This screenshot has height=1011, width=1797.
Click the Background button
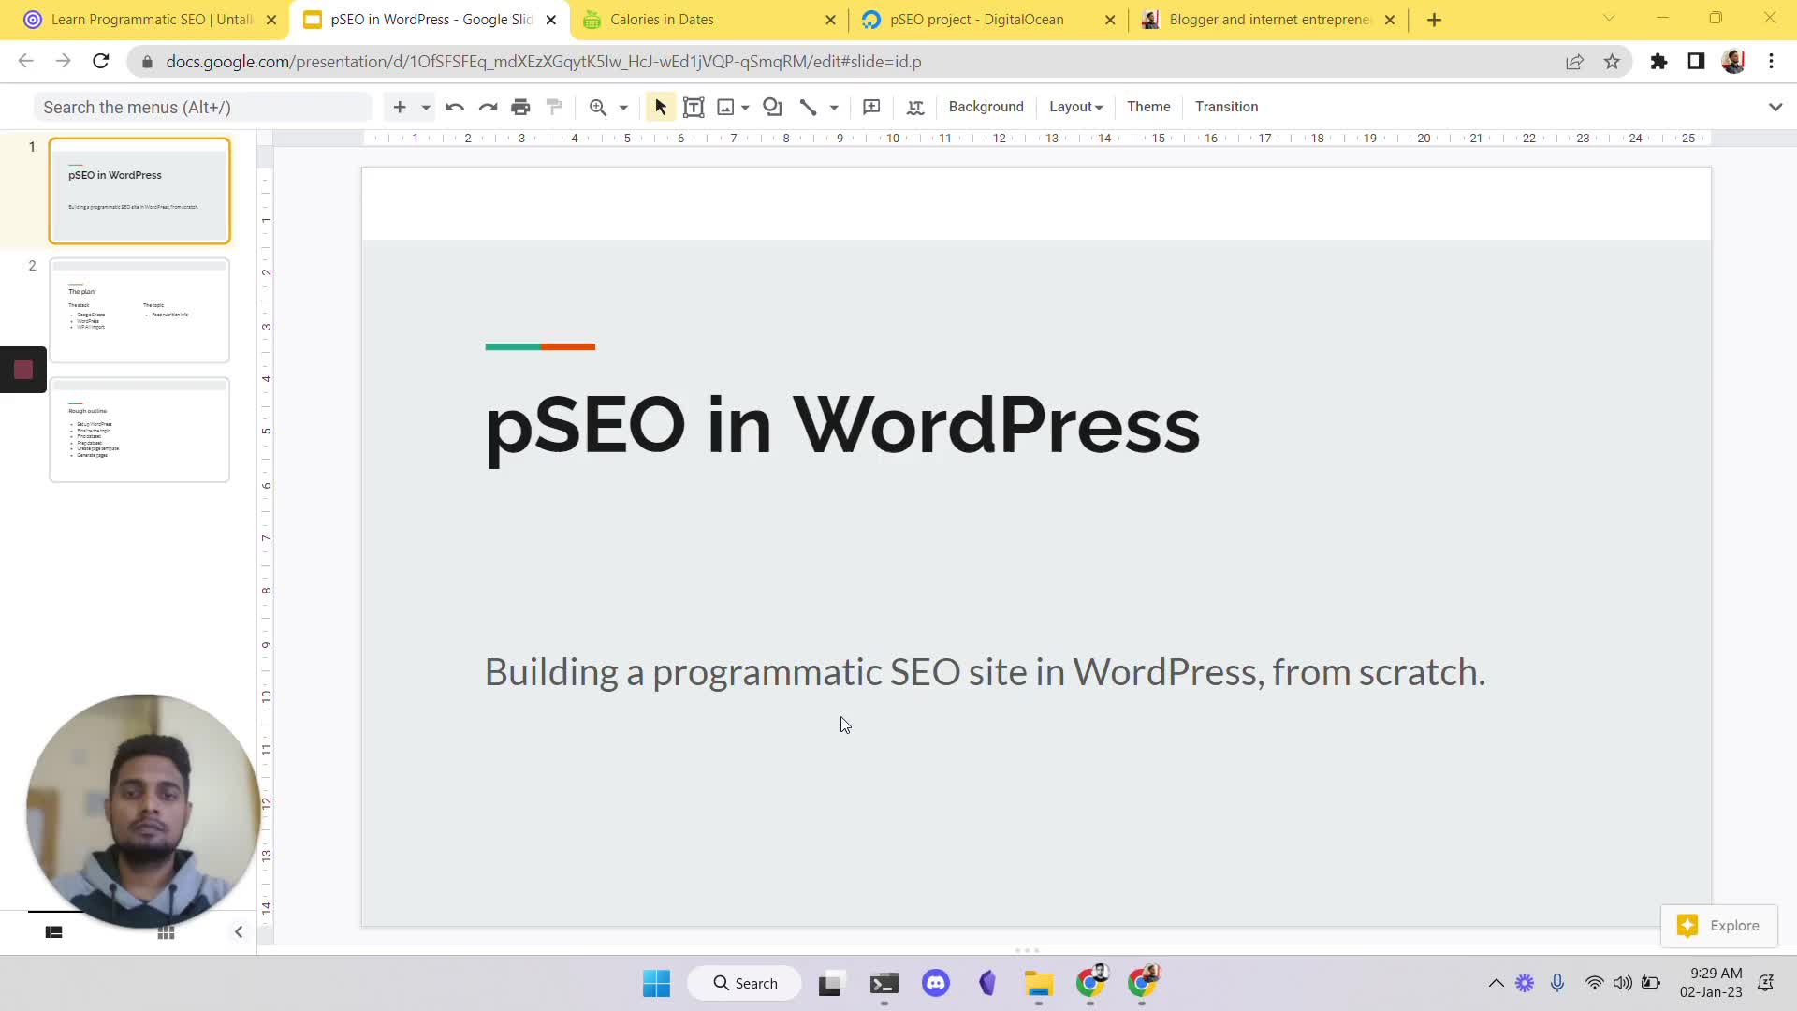click(986, 107)
